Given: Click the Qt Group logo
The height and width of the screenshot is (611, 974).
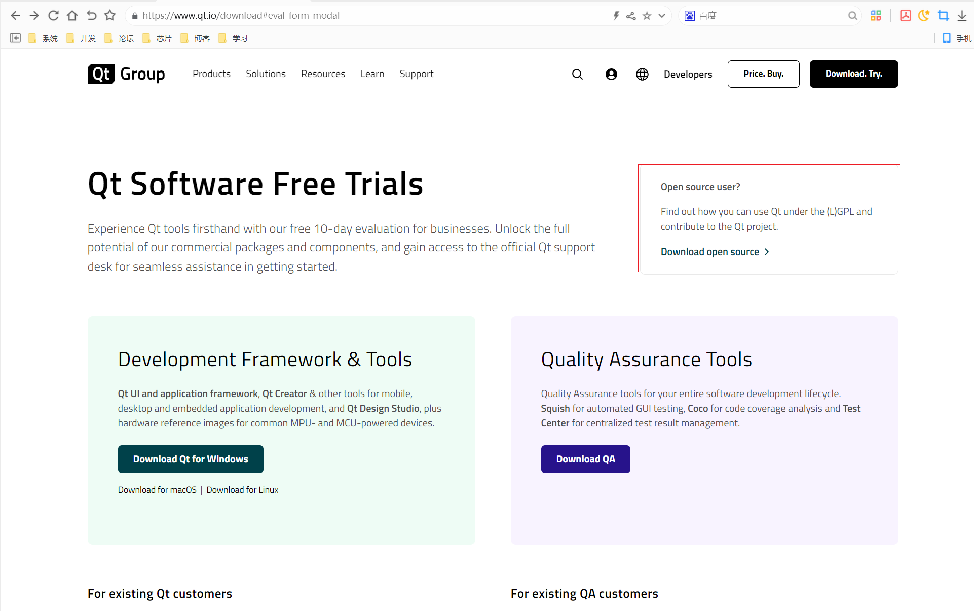Looking at the screenshot, I should click(x=126, y=74).
